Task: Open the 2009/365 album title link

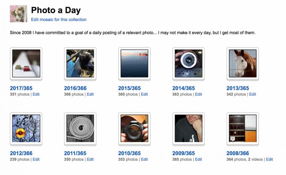Action: [x=184, y=153]
